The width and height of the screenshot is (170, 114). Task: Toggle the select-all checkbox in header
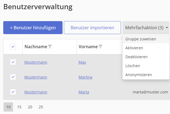click(13, 47)
